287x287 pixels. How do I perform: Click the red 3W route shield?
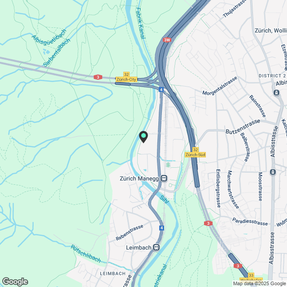[x=167, y=40]
